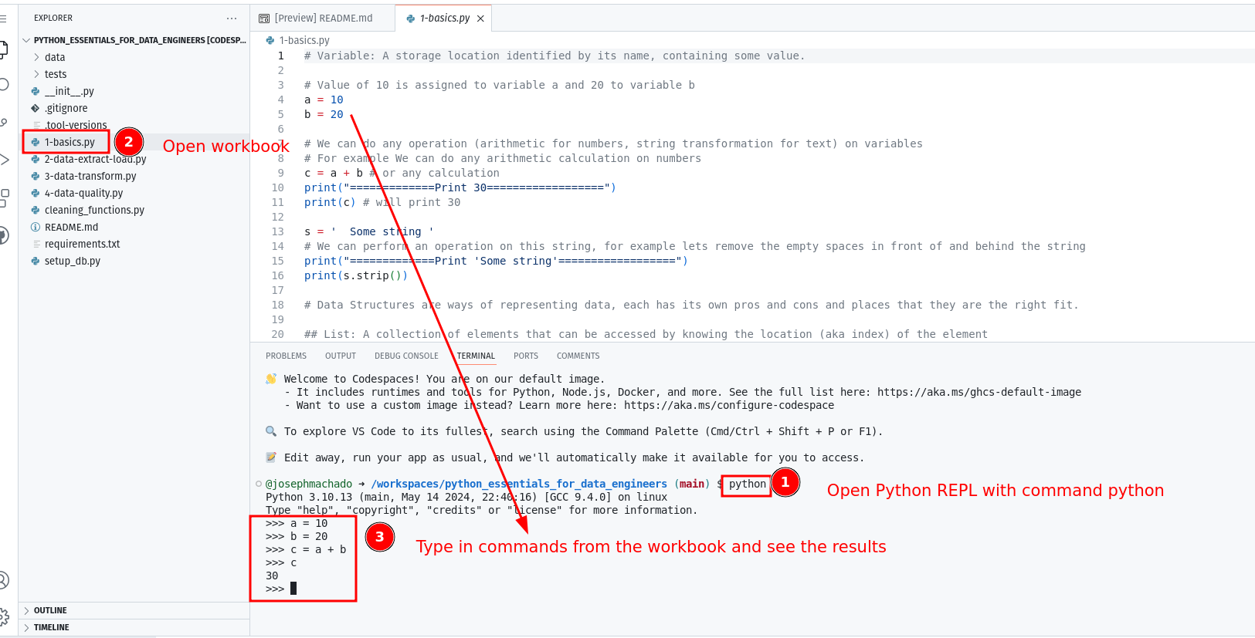Open the Manage gear settings icon
The width and height of the screenshot is (1255, 638).
click(3, 616)
